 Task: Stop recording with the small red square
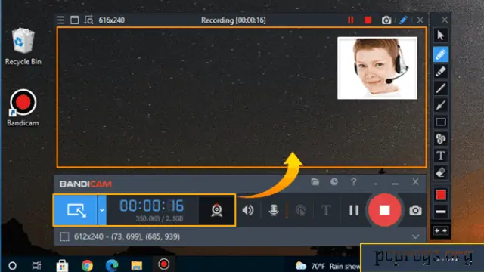pos(368,20)
